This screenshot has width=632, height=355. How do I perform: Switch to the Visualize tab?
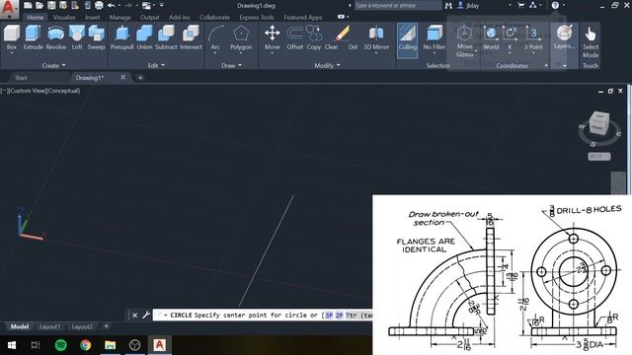64,18
